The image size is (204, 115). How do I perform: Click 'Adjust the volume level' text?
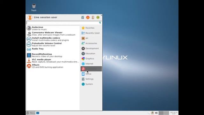coord(43,46)
